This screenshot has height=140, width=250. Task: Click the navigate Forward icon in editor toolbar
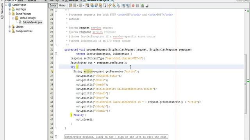pos(81,5)
